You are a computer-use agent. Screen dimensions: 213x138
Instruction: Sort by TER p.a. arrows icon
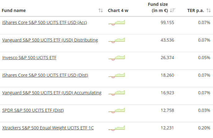(208, 10)
